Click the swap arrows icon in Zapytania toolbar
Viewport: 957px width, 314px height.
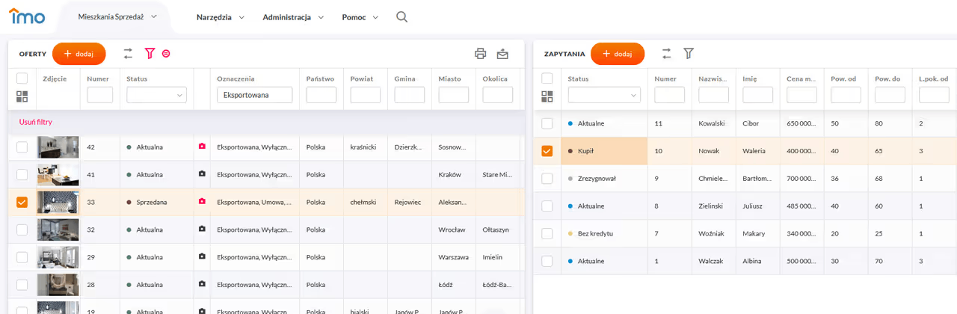click(666, 53)
